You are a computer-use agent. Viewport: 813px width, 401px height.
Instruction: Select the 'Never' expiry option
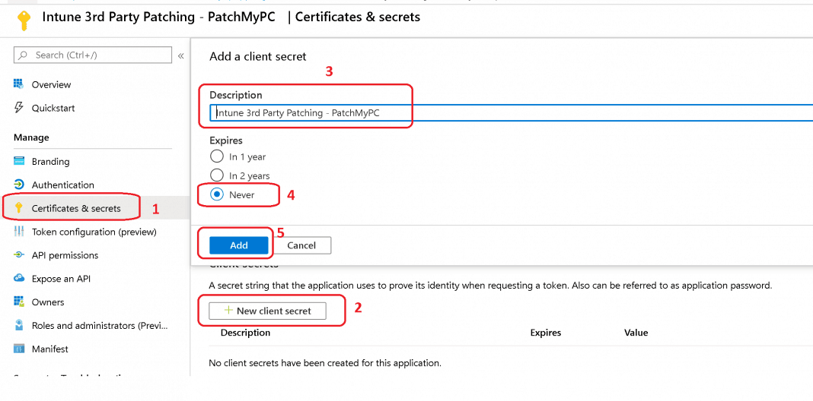216,194
